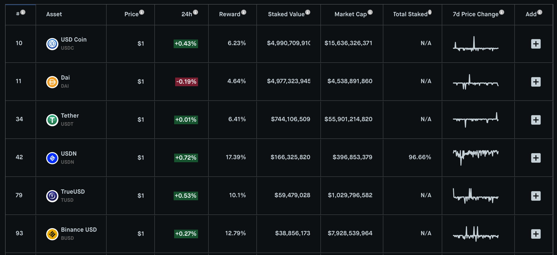Click the Tether 7d price sparkline
This screenshot has height=255, width=557.
(476, 120)
